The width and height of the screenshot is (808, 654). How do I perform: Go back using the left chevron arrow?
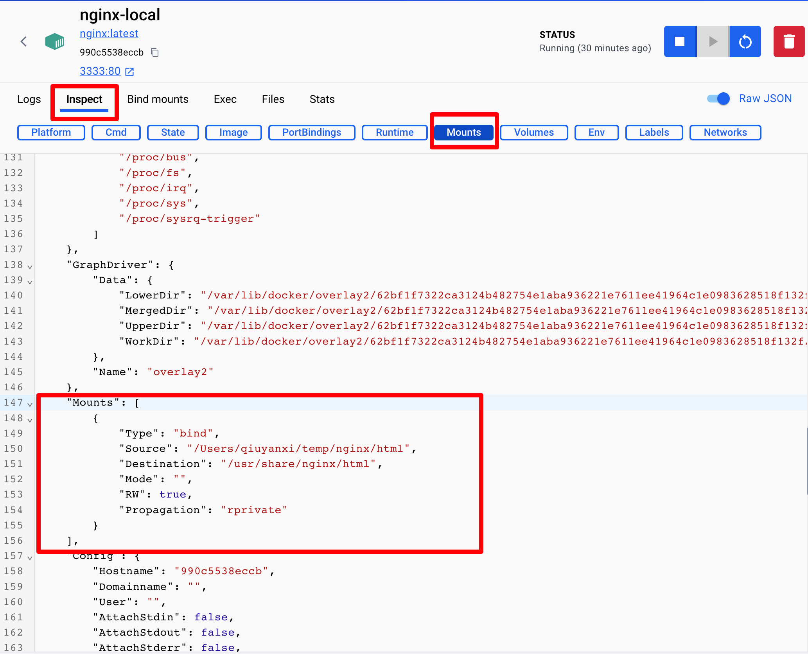click(24, 41)
